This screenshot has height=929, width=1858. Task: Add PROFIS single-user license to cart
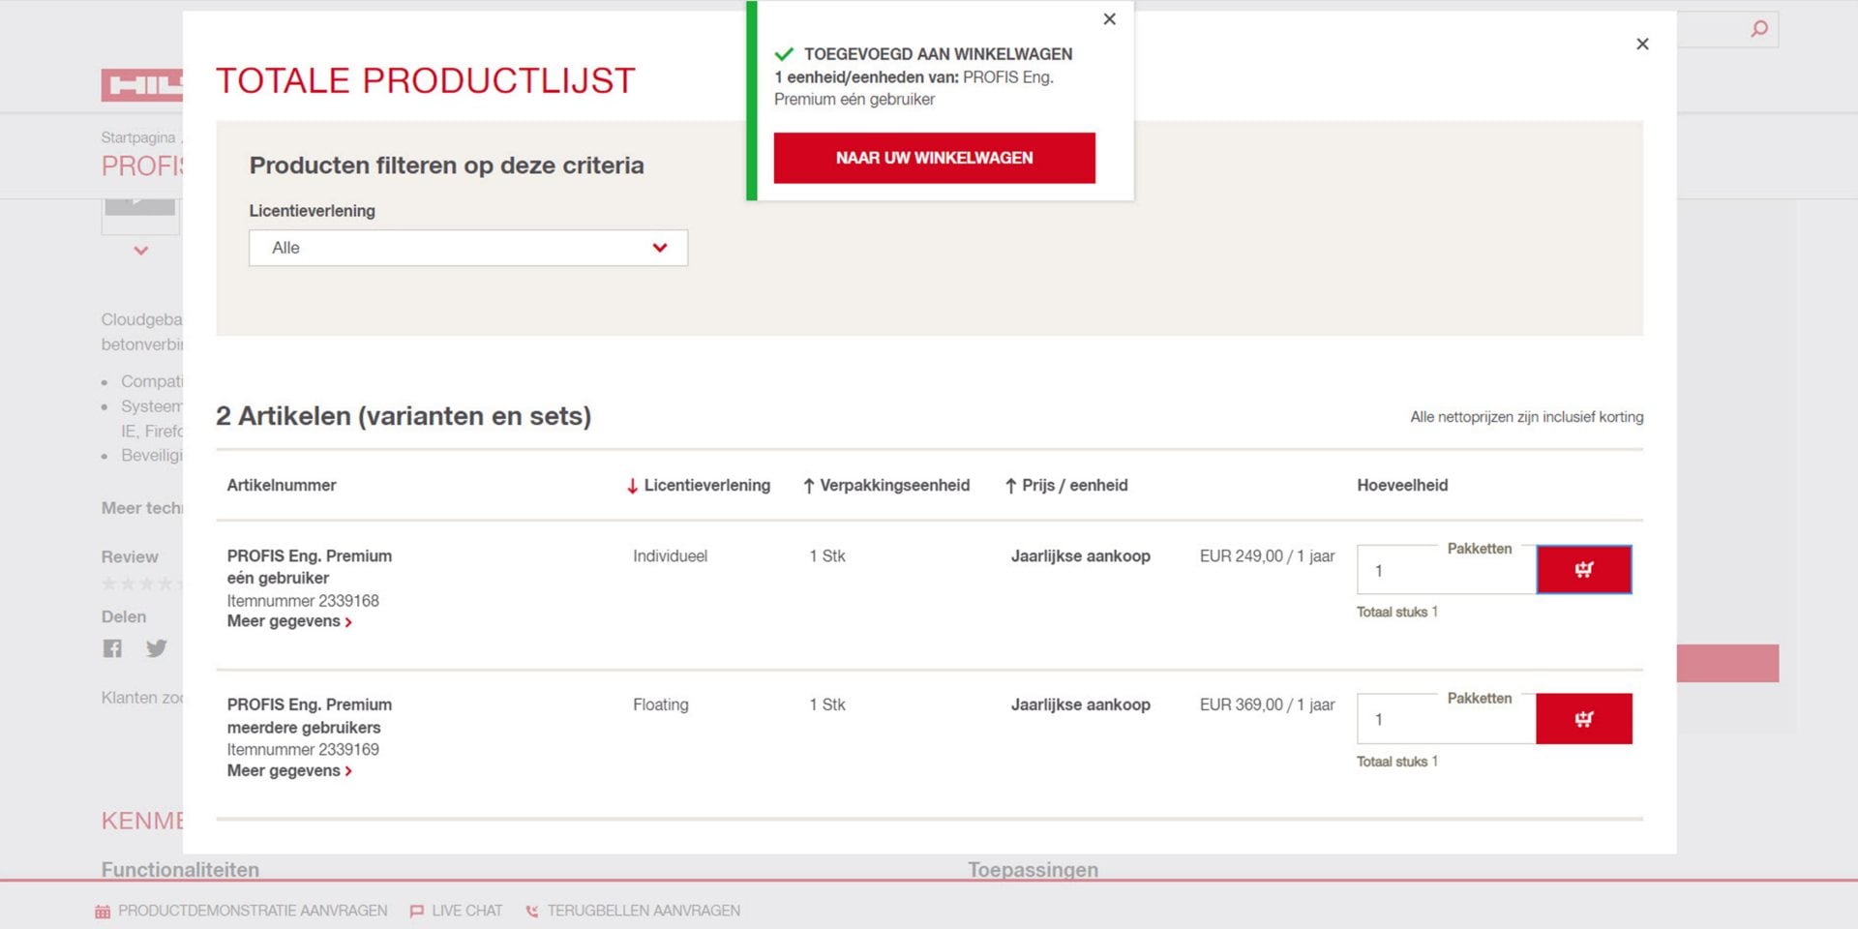click(1583, 570)
